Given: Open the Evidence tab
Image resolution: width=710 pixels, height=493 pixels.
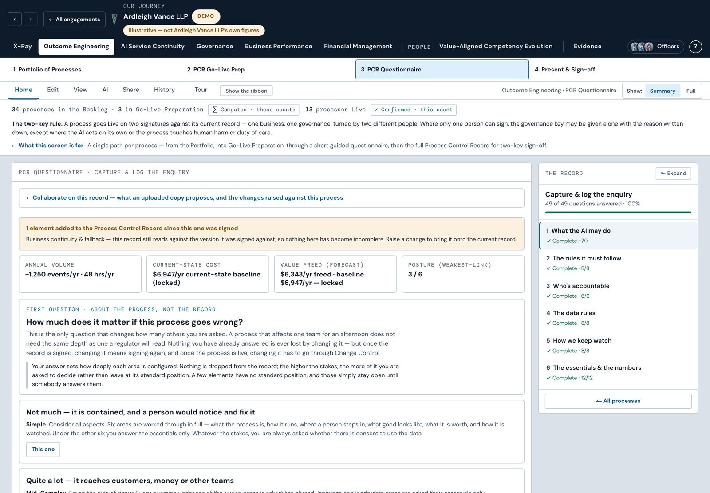Looking at the screenshot, I should [588, 47].
